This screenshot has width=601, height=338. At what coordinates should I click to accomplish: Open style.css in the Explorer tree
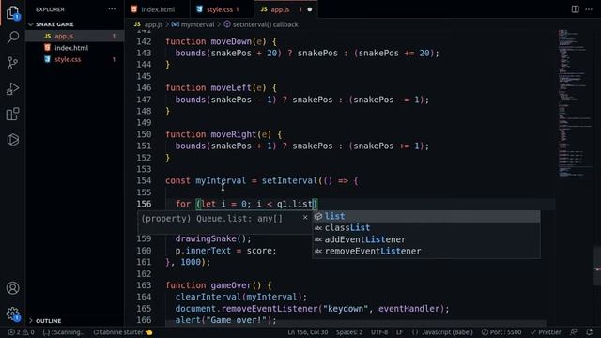(x=75, y=59)
